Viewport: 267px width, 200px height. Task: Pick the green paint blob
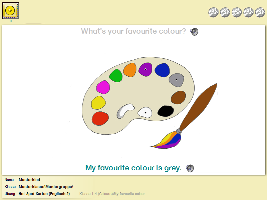click(116, 75)
